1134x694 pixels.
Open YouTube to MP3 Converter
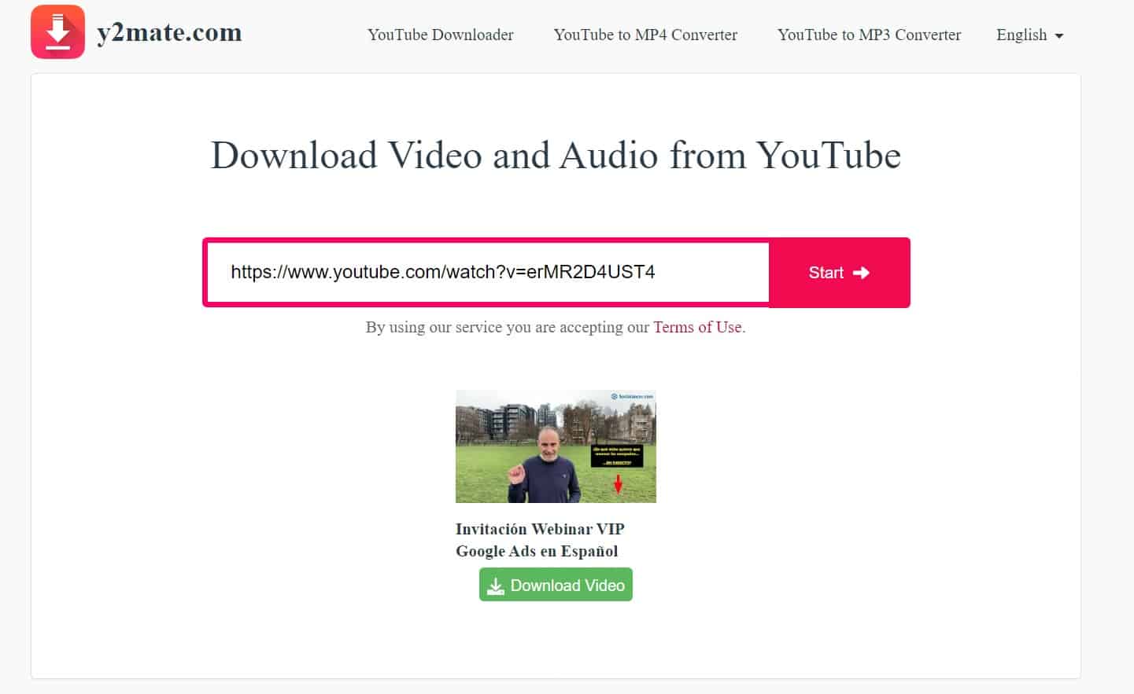[x=869, y=35]
